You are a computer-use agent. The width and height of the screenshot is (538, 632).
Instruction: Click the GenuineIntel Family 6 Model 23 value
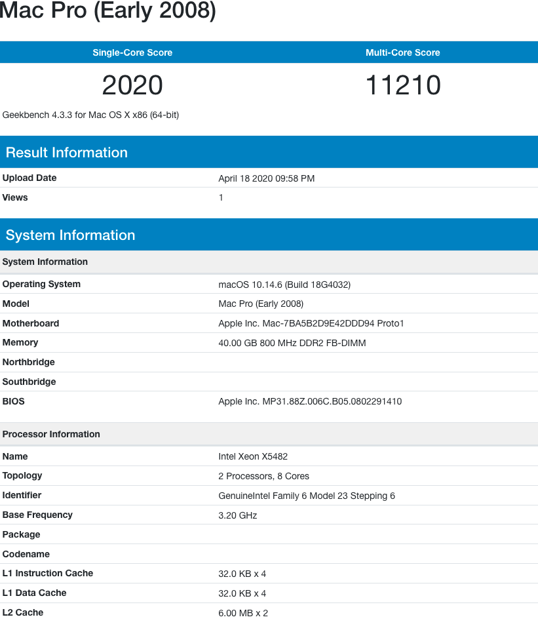point(307,496)
